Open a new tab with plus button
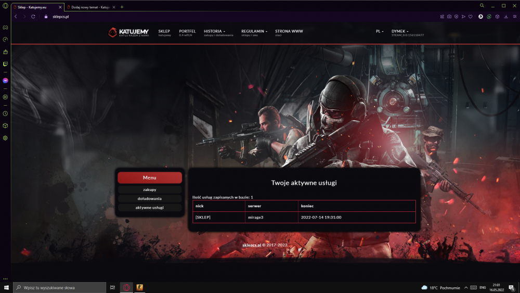Screen dimensions: 520x293 [122, 7]
